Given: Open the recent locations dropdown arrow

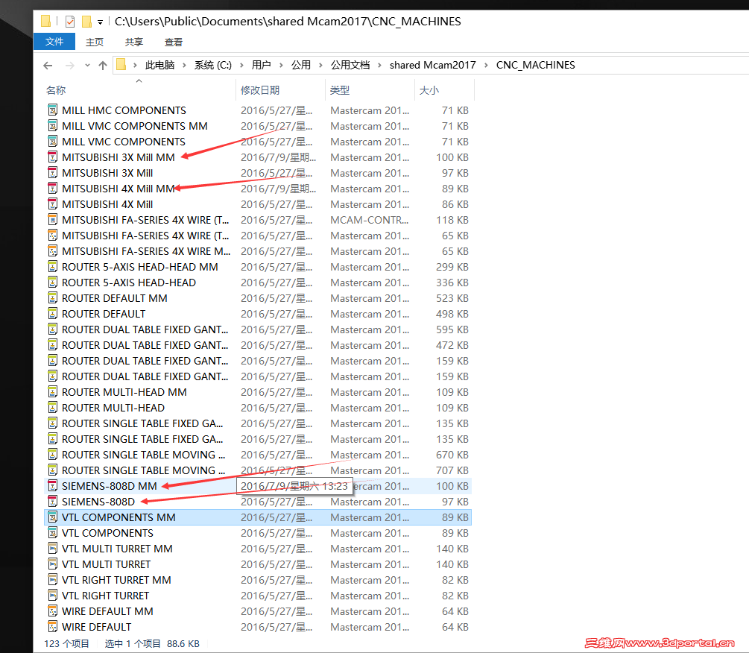Looking at the screenshot, I should coord(87,66).
